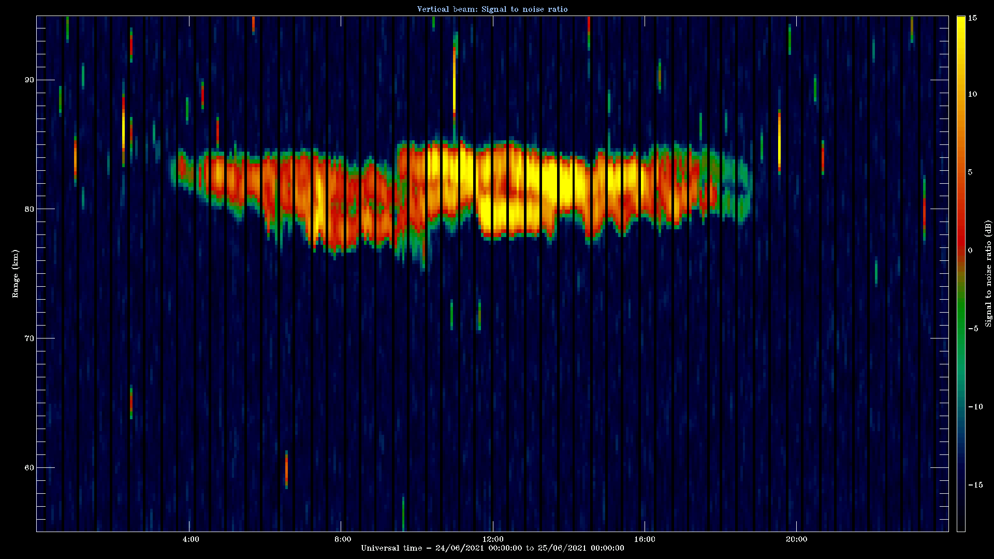Click the 16:00 time axis label
994x559 pixels.
point(645,539)
